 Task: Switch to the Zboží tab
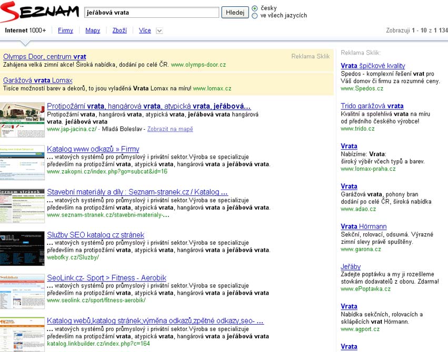(x=120, y=30)
